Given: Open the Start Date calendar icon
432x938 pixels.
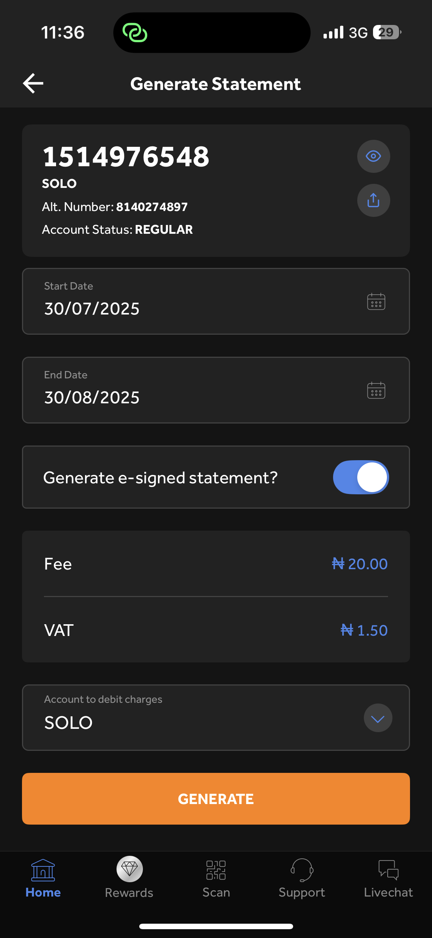Looking at the screenshot, I should click(x=376, y=302).
